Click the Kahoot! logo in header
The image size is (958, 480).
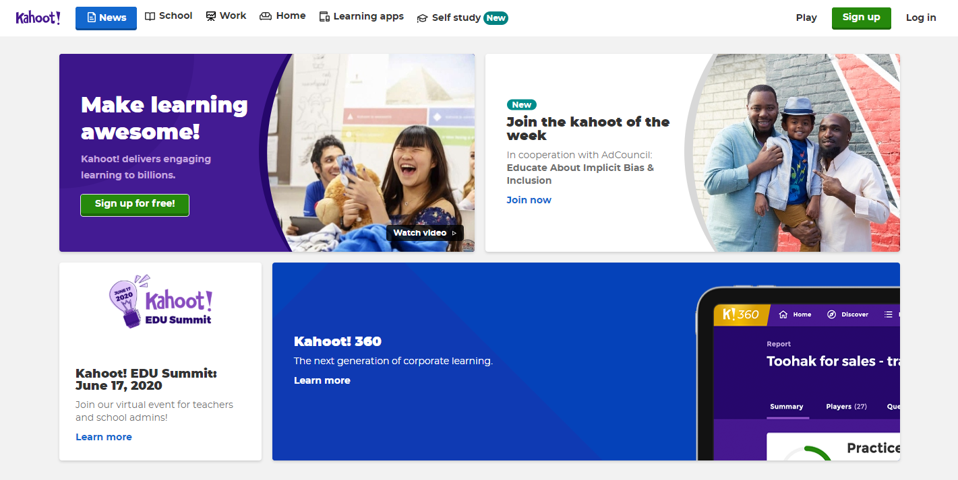[38, 18]
